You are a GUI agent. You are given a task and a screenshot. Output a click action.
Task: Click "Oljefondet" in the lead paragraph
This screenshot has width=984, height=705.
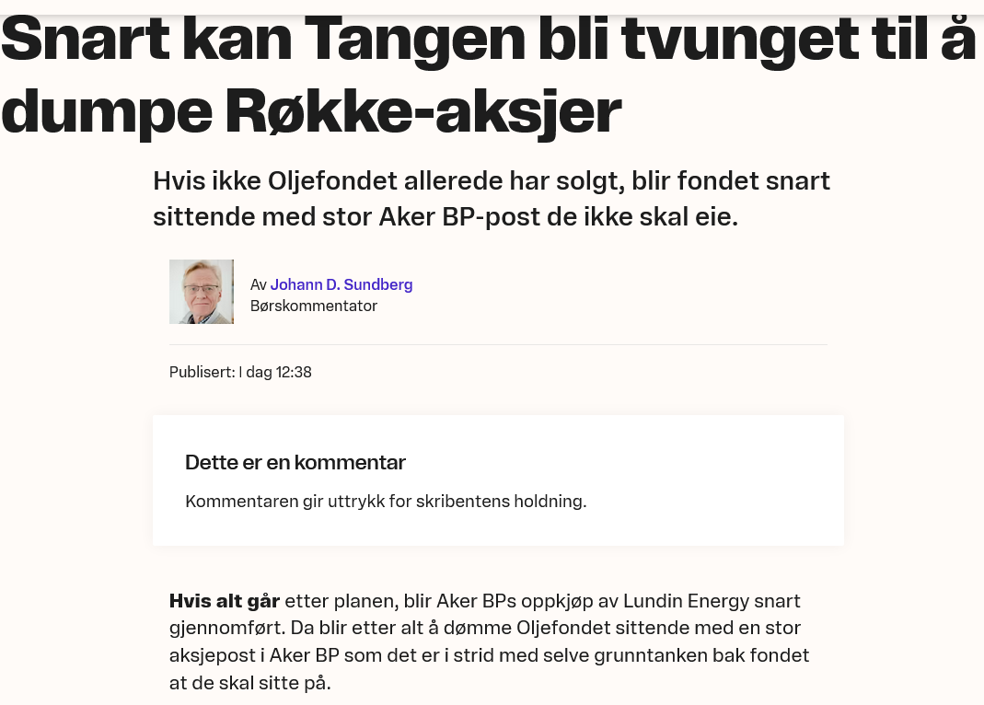pos(333,181)
